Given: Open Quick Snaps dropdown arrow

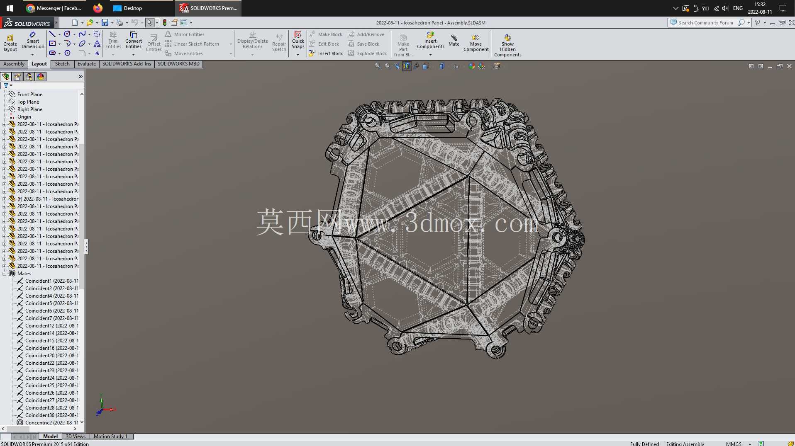Looking at the screenshot, I should tap(298, 55).
